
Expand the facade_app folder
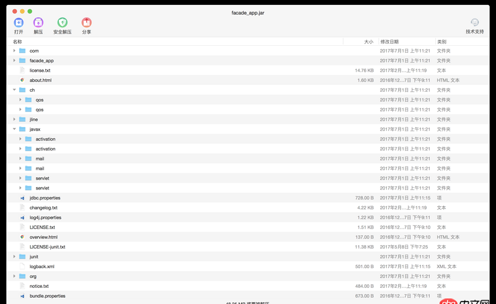point(14,60)
